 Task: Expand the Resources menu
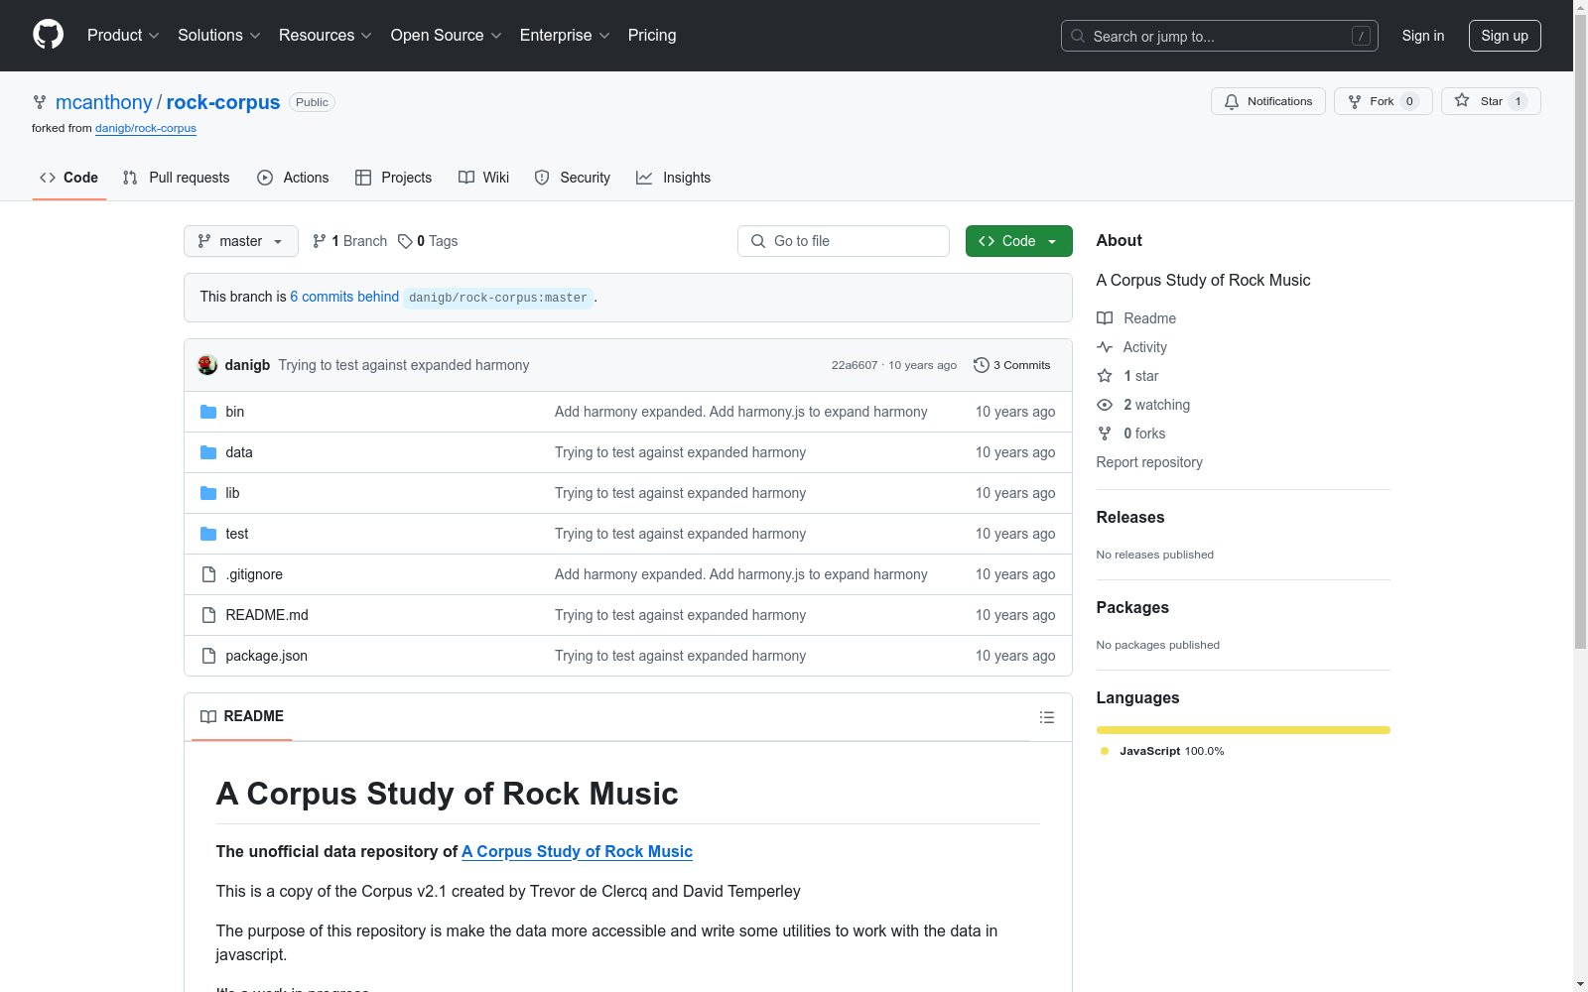click(x=326, y=35)
